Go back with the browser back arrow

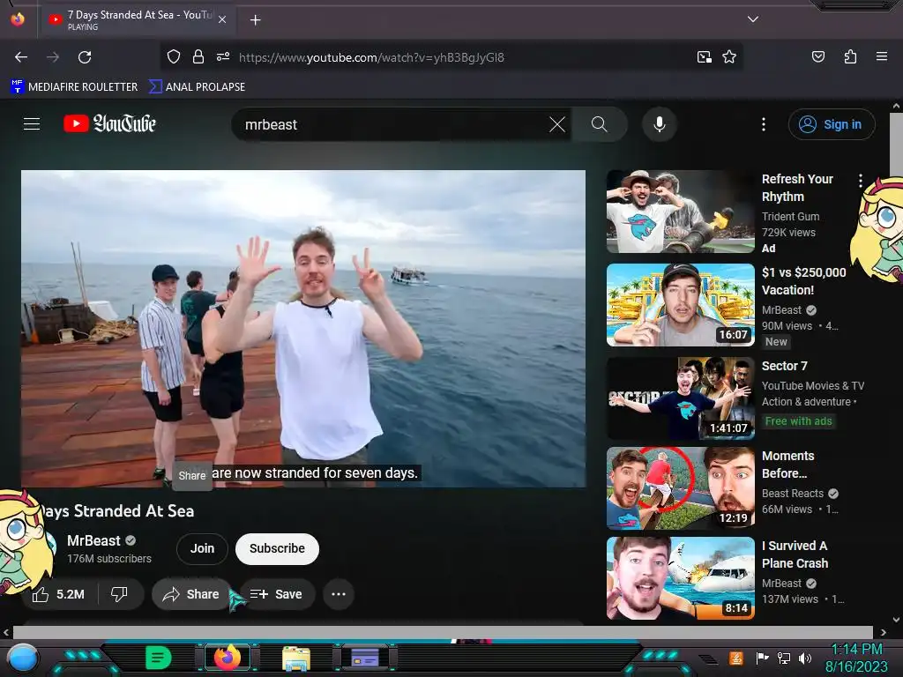[x=21, y=57]
